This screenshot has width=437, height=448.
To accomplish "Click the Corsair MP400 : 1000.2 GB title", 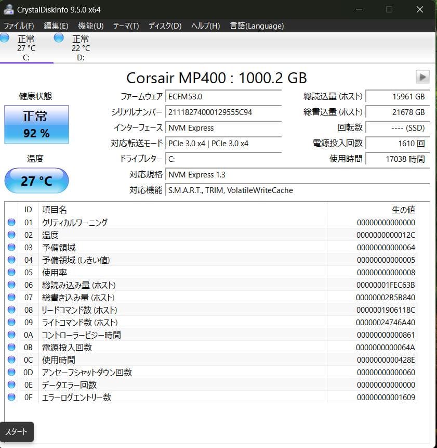I will coord(217,78).
